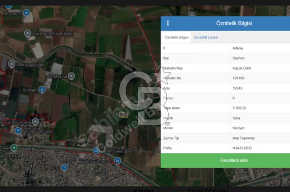Click the green marker near Kanal Boyu Cd
Viewport: 290px width, 192px height.
tap(14, 148)
